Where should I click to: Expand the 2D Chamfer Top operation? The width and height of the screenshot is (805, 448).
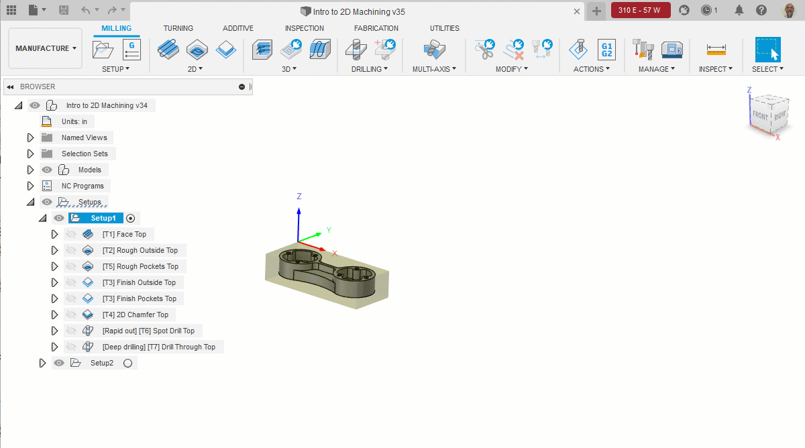(x=55, y=315)
